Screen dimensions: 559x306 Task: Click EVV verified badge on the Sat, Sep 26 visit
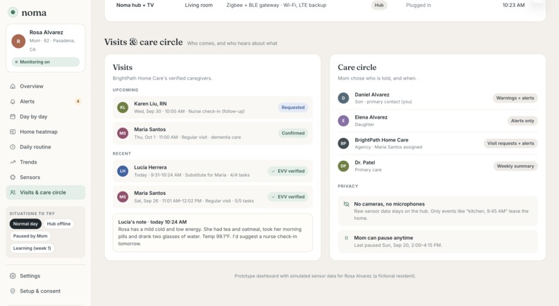point(288,197)
